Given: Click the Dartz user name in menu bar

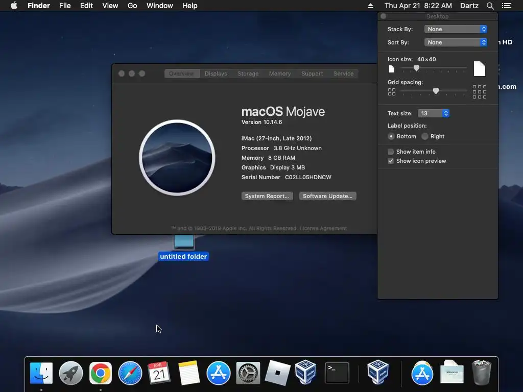Looking at the screenshot, I should 469,6.
